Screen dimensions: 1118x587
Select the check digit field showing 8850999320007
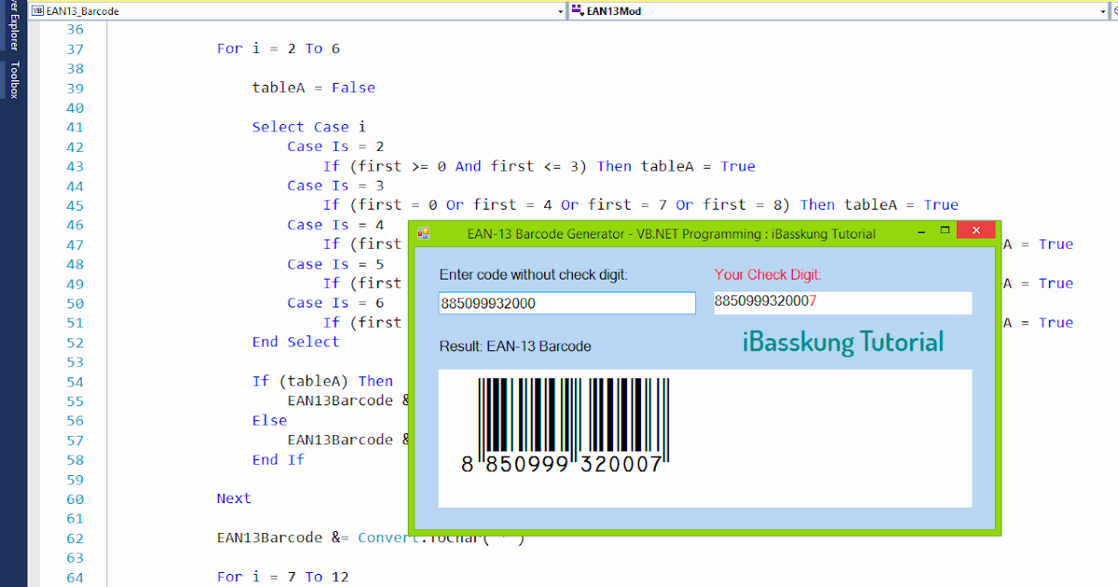(x=842, y=303)
